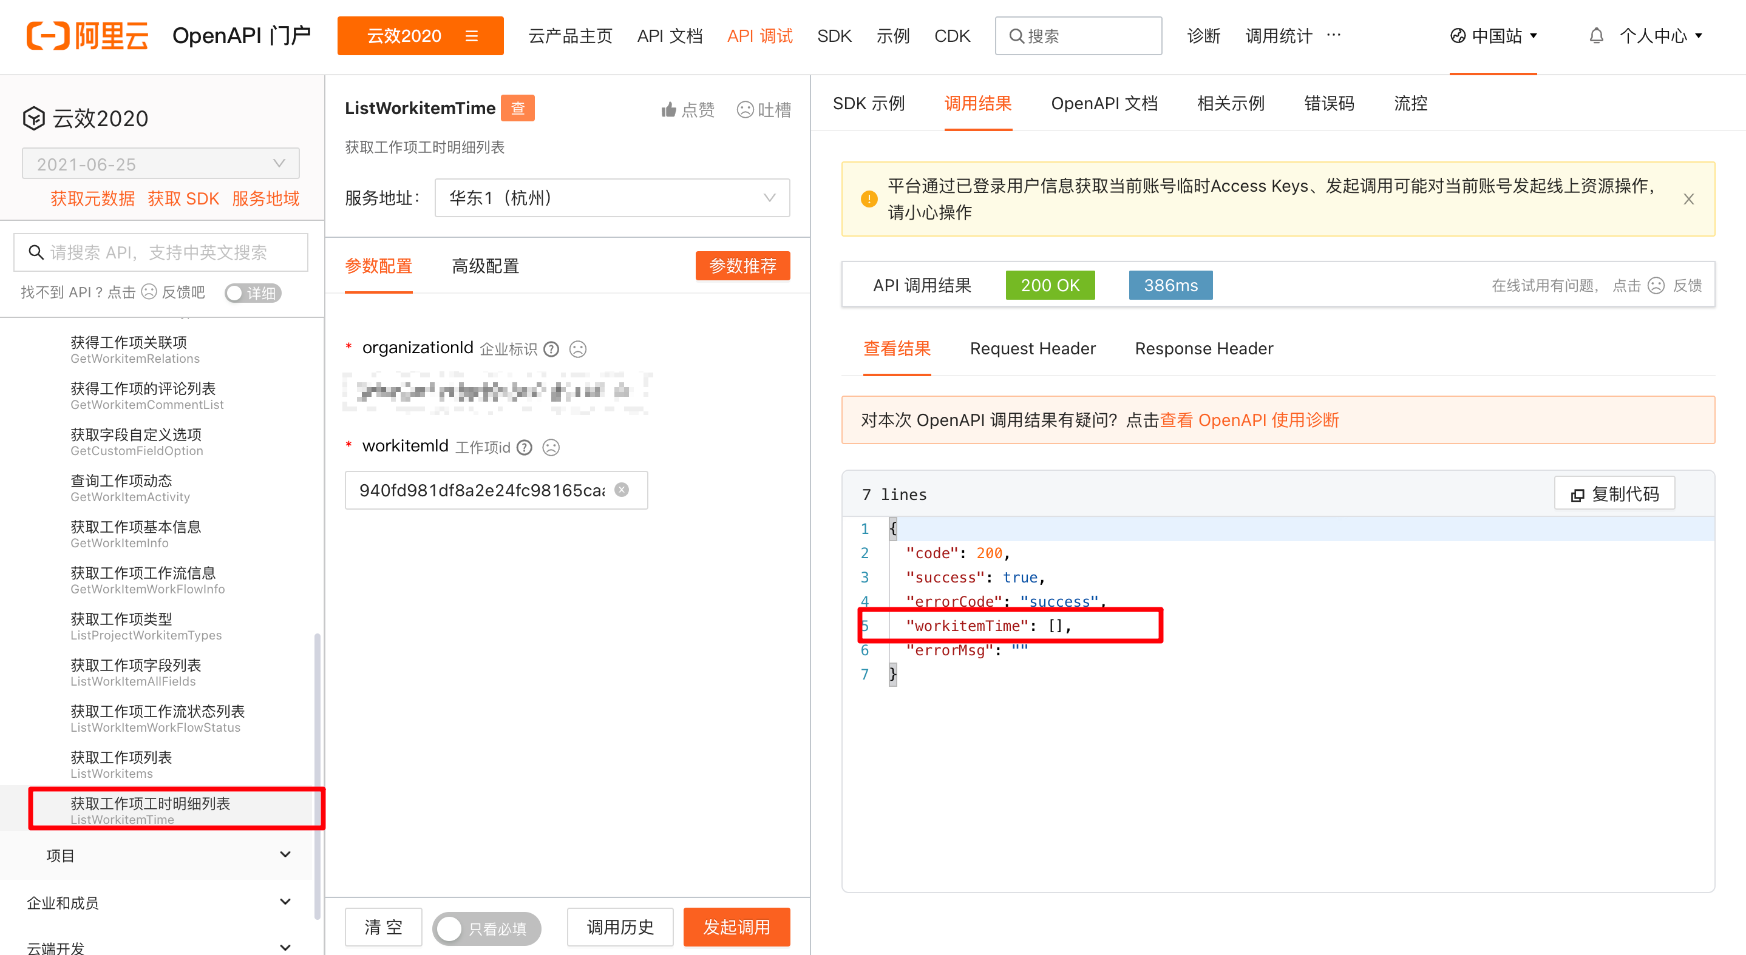Click the API search input field
1746x955 pixels.
[x=161, y=252]
